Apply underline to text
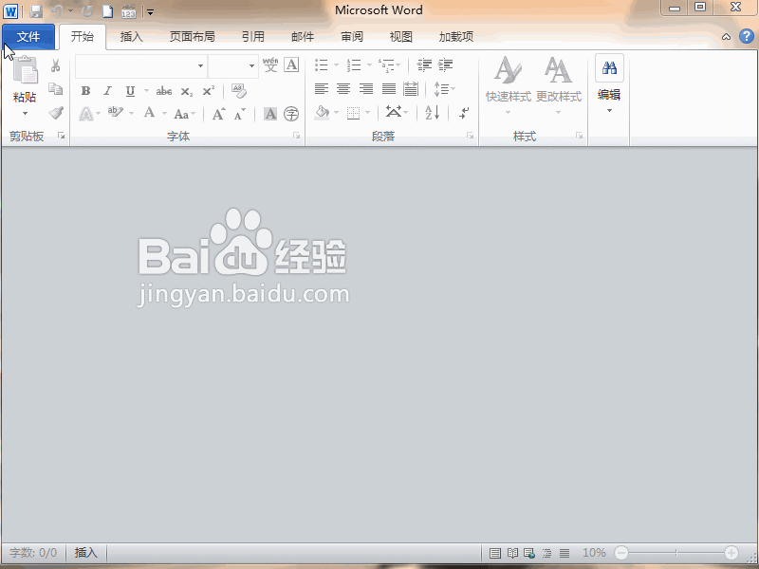Image resolution: width=759 pixels, height=569 pixels. coord(129,91)
